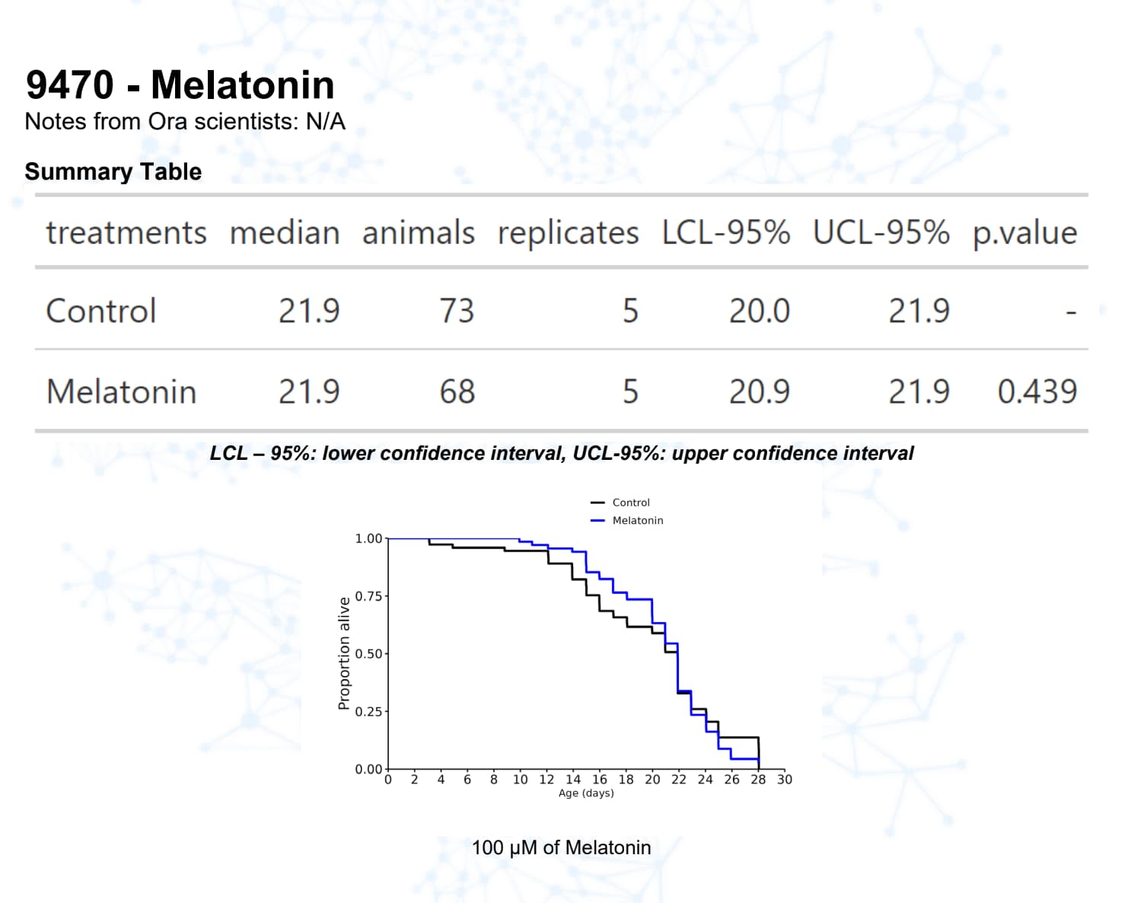Click the '100 µM of Melatonin' caption

[x=562, y=848]
